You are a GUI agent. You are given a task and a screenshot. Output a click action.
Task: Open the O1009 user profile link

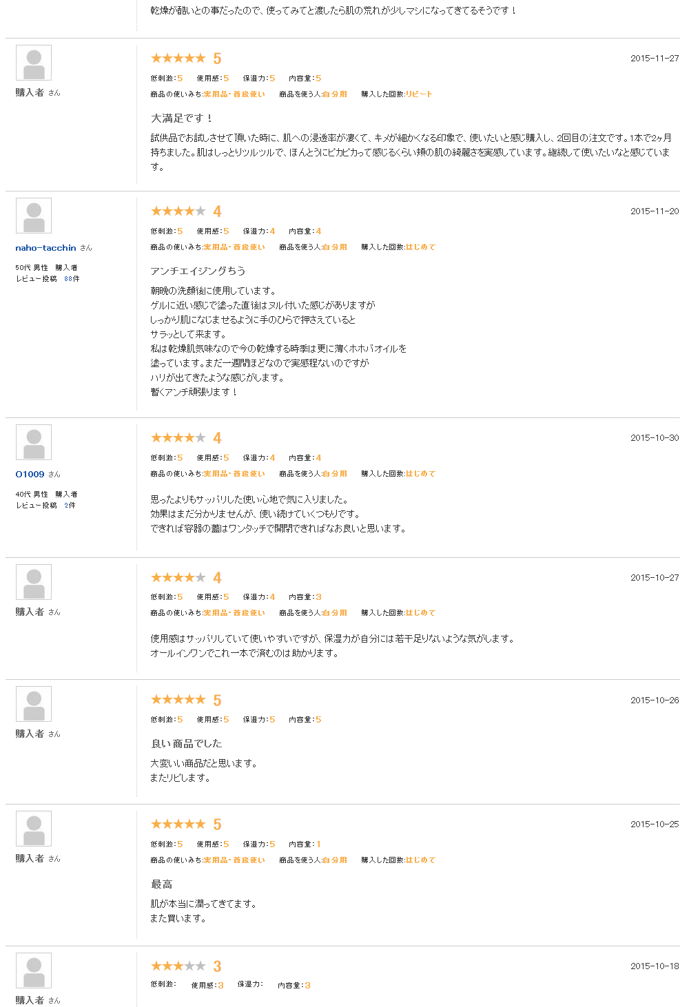(30, 475)
